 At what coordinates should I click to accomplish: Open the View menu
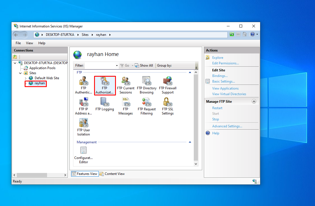point(29,43)
